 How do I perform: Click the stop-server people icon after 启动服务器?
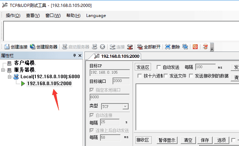pos(94,47)
